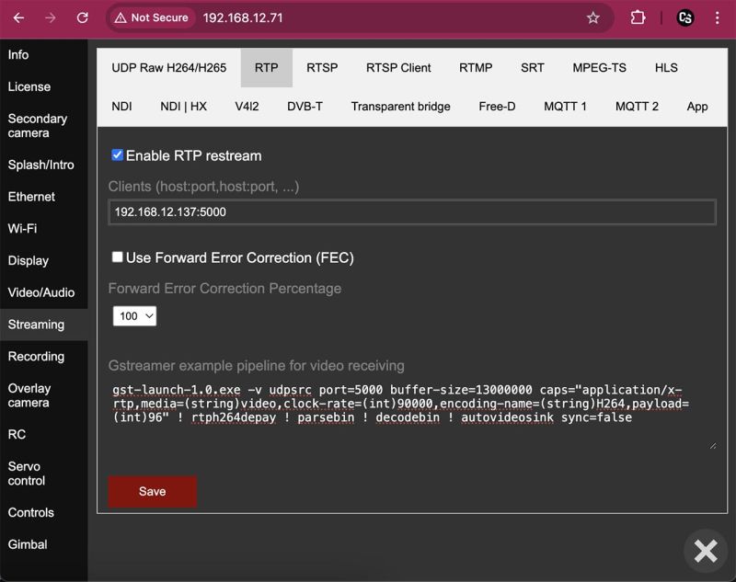Click the Not Secure warning badge
This screenshot has width=736, height=582.
(x=151, y=17)
